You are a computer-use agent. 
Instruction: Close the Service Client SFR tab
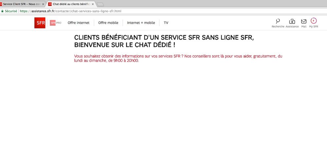(x=43, y=4)
